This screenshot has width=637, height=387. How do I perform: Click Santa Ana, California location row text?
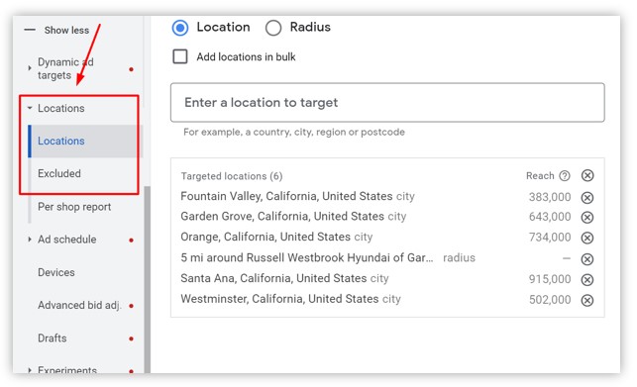284,278
